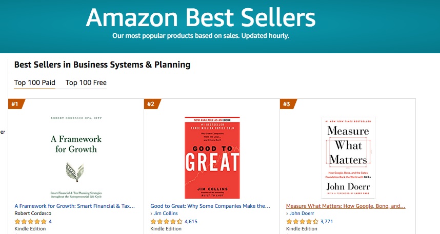Open the John Doerr author page
Viewport: 440px width, 234px height.
tap(302, 213)
